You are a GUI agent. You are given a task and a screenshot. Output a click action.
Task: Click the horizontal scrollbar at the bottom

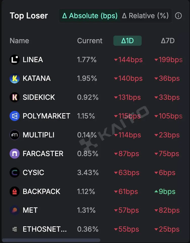pos(51,240)
